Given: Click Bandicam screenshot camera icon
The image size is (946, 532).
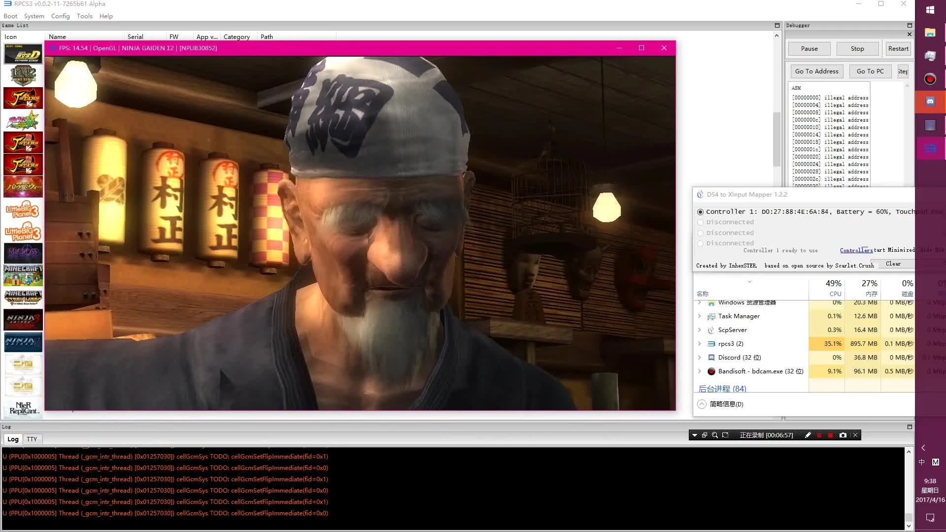Looking at the screenshot, I should pyautogui.click(x=843, y=435).
